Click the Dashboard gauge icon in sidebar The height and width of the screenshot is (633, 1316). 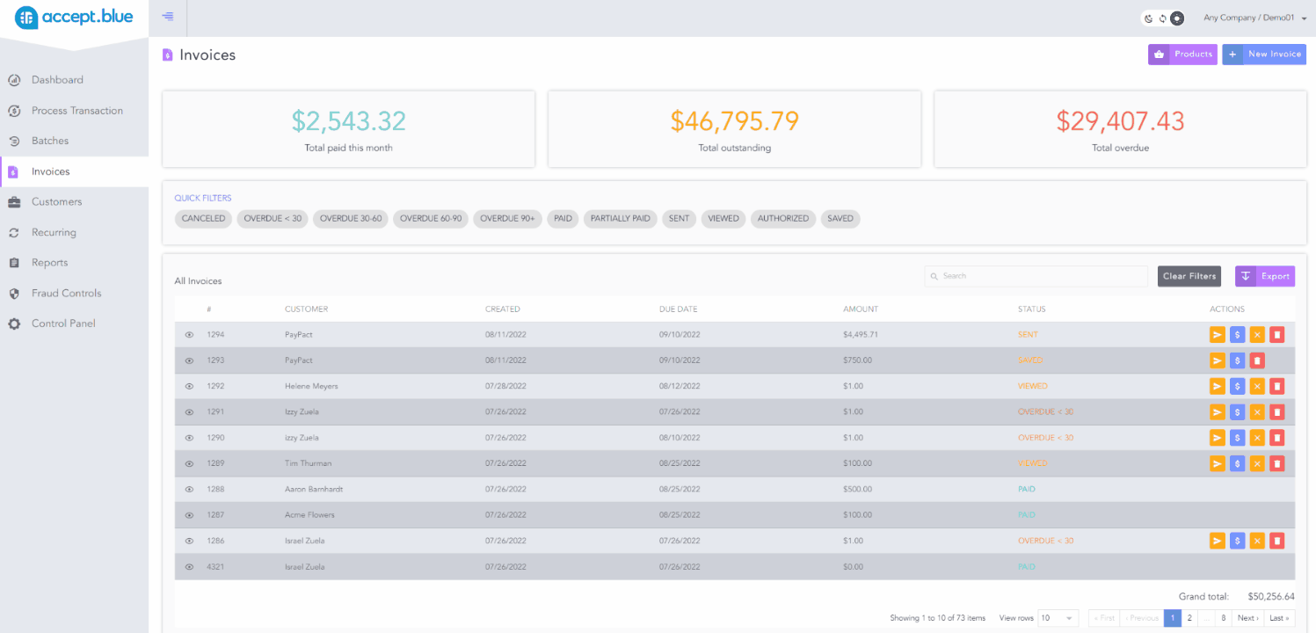[x=14, y=80]
